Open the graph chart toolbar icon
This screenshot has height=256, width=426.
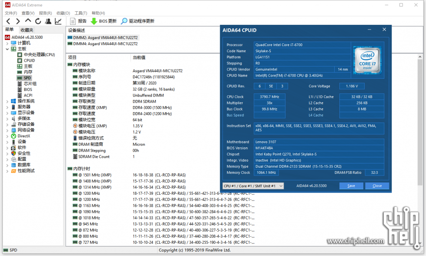[58, 21]
